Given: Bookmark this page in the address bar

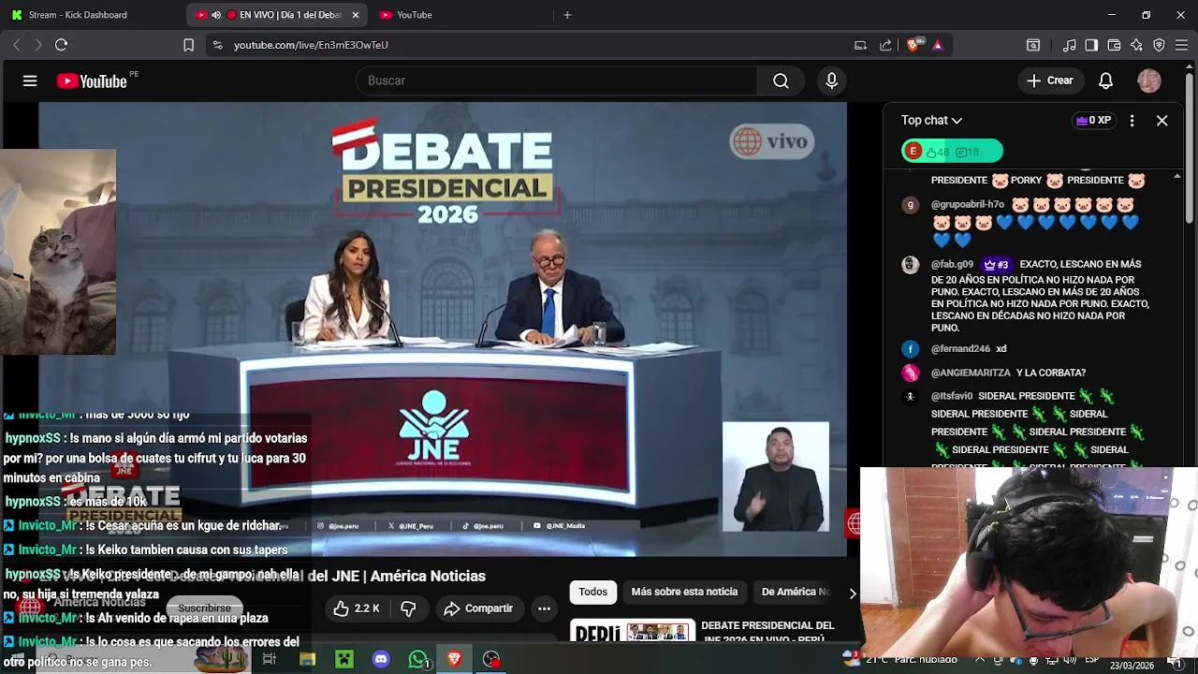Looking at the screenshot, I should 188,45.
